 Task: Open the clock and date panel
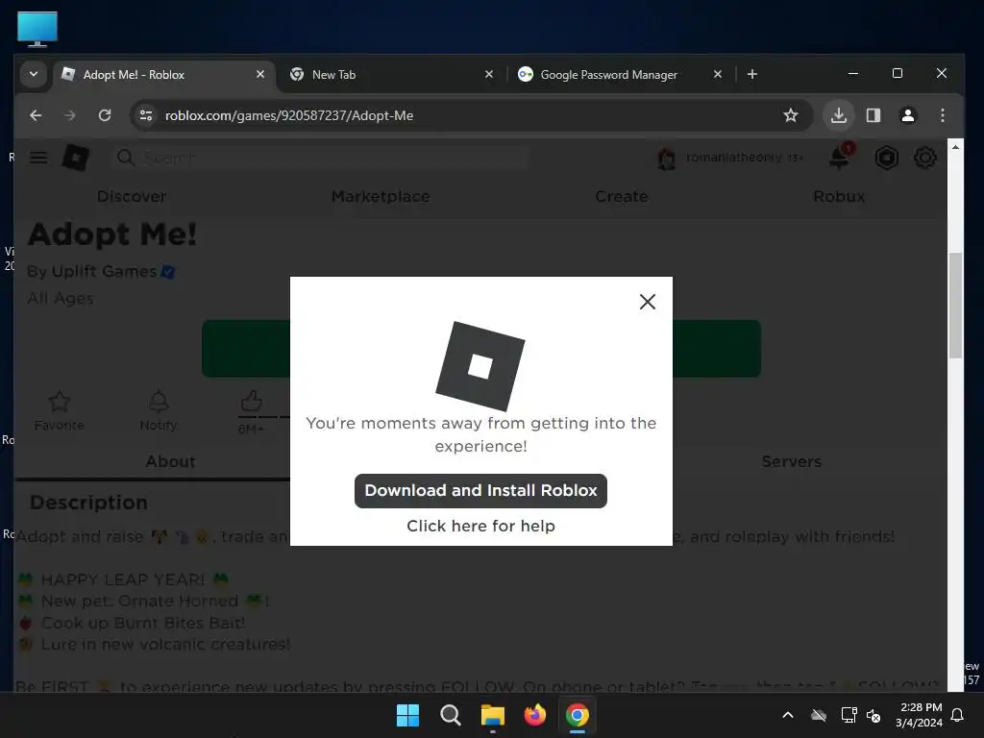[920, 715]
